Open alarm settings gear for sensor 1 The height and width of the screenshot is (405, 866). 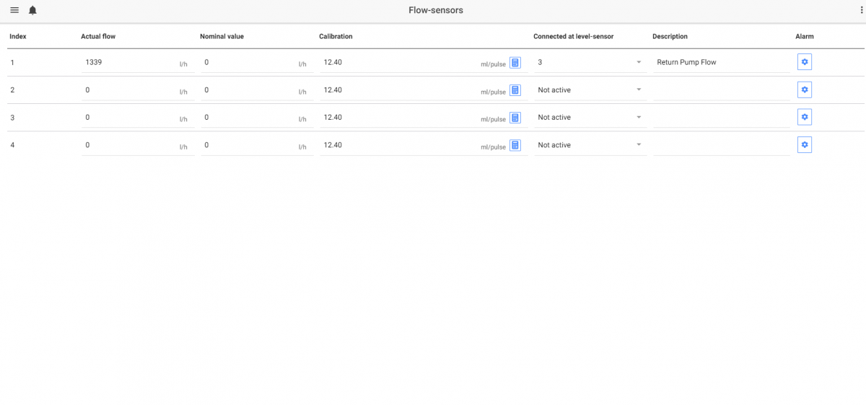click(805, 62)
